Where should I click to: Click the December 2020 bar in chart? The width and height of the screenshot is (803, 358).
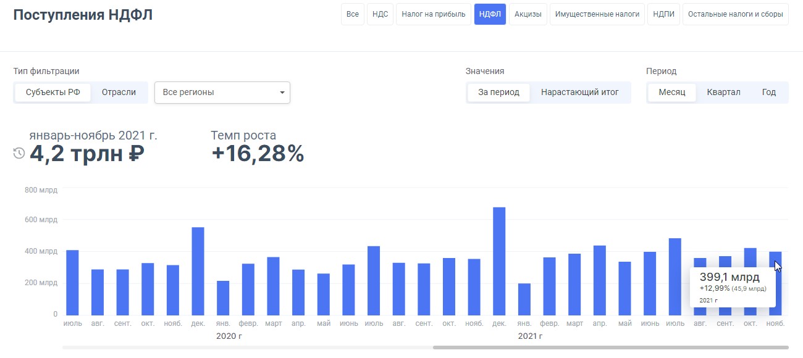(x=198, y=272)
